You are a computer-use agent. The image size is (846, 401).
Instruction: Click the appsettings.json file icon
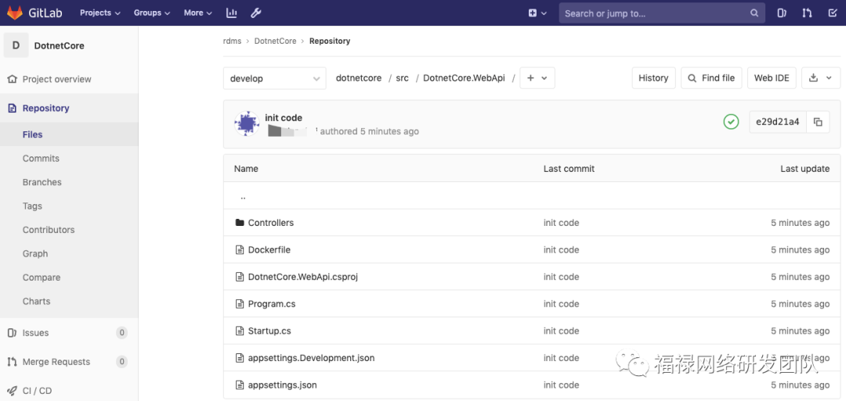240,385
